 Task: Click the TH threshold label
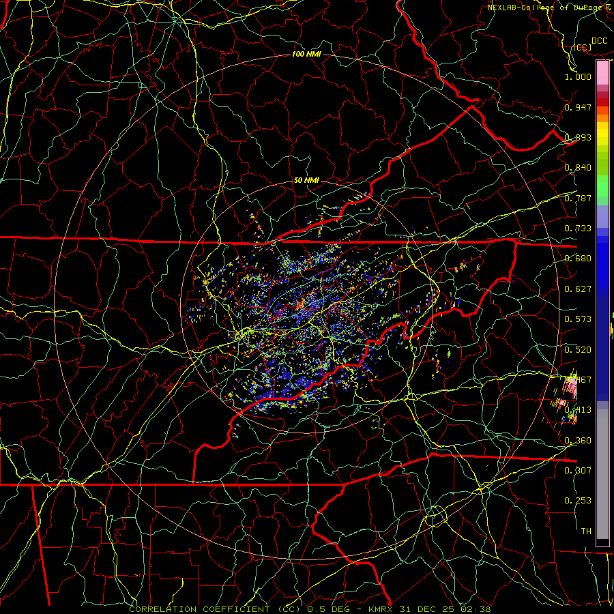tap(586, 531)
